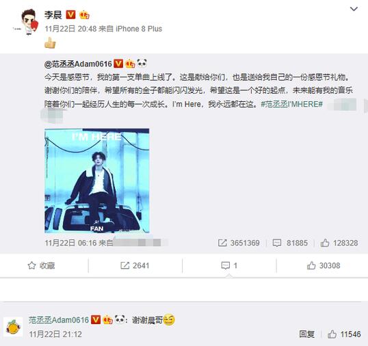Image resolution: width=368 pixels, height=346 pixels.
Task: Open 李晨's username link
Action: (53, 15)
